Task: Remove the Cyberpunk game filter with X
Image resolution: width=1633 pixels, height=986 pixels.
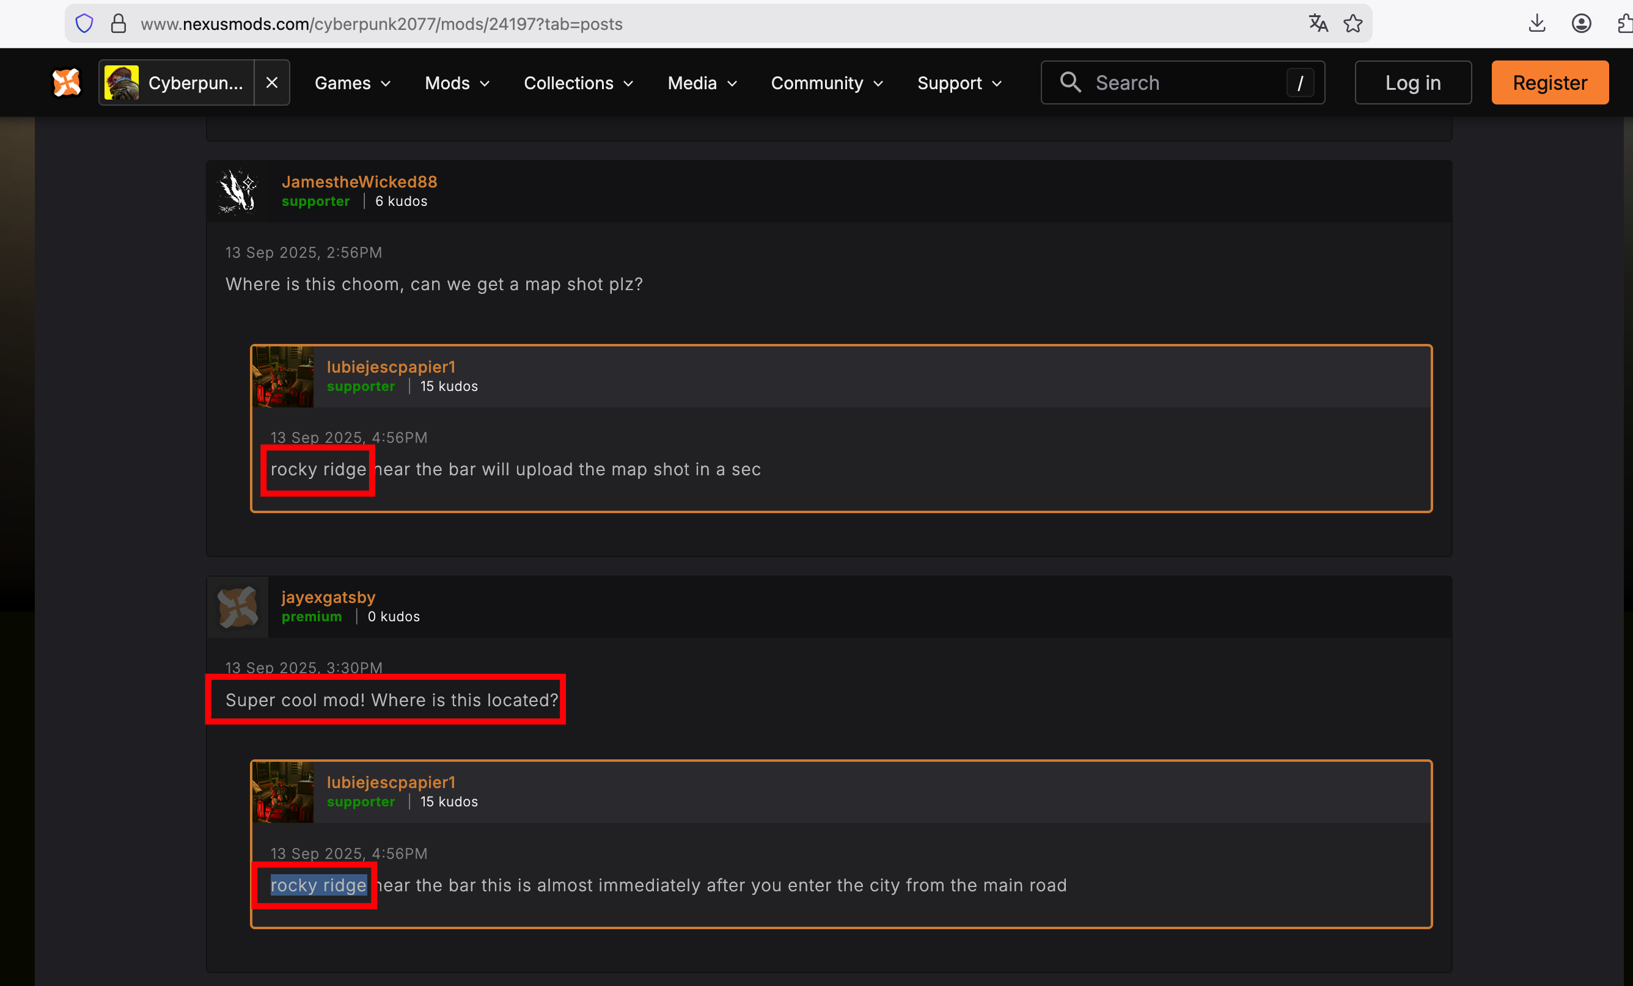Action: (x=272, y=83)
